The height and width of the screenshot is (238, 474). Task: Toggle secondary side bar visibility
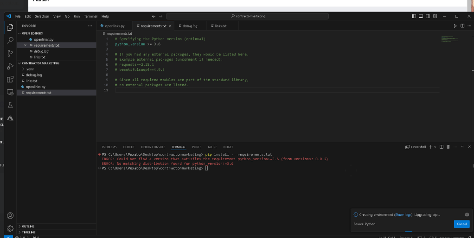tap(428, 16)
